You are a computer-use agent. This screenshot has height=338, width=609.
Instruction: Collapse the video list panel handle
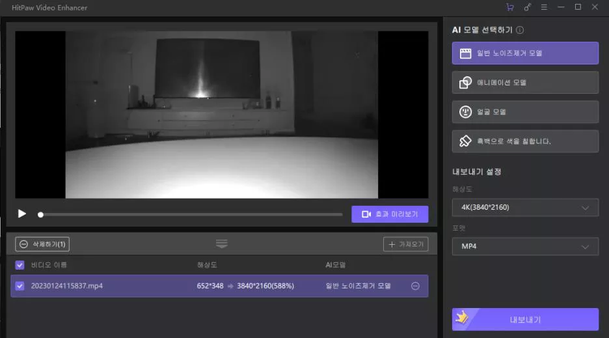point(221,244)
